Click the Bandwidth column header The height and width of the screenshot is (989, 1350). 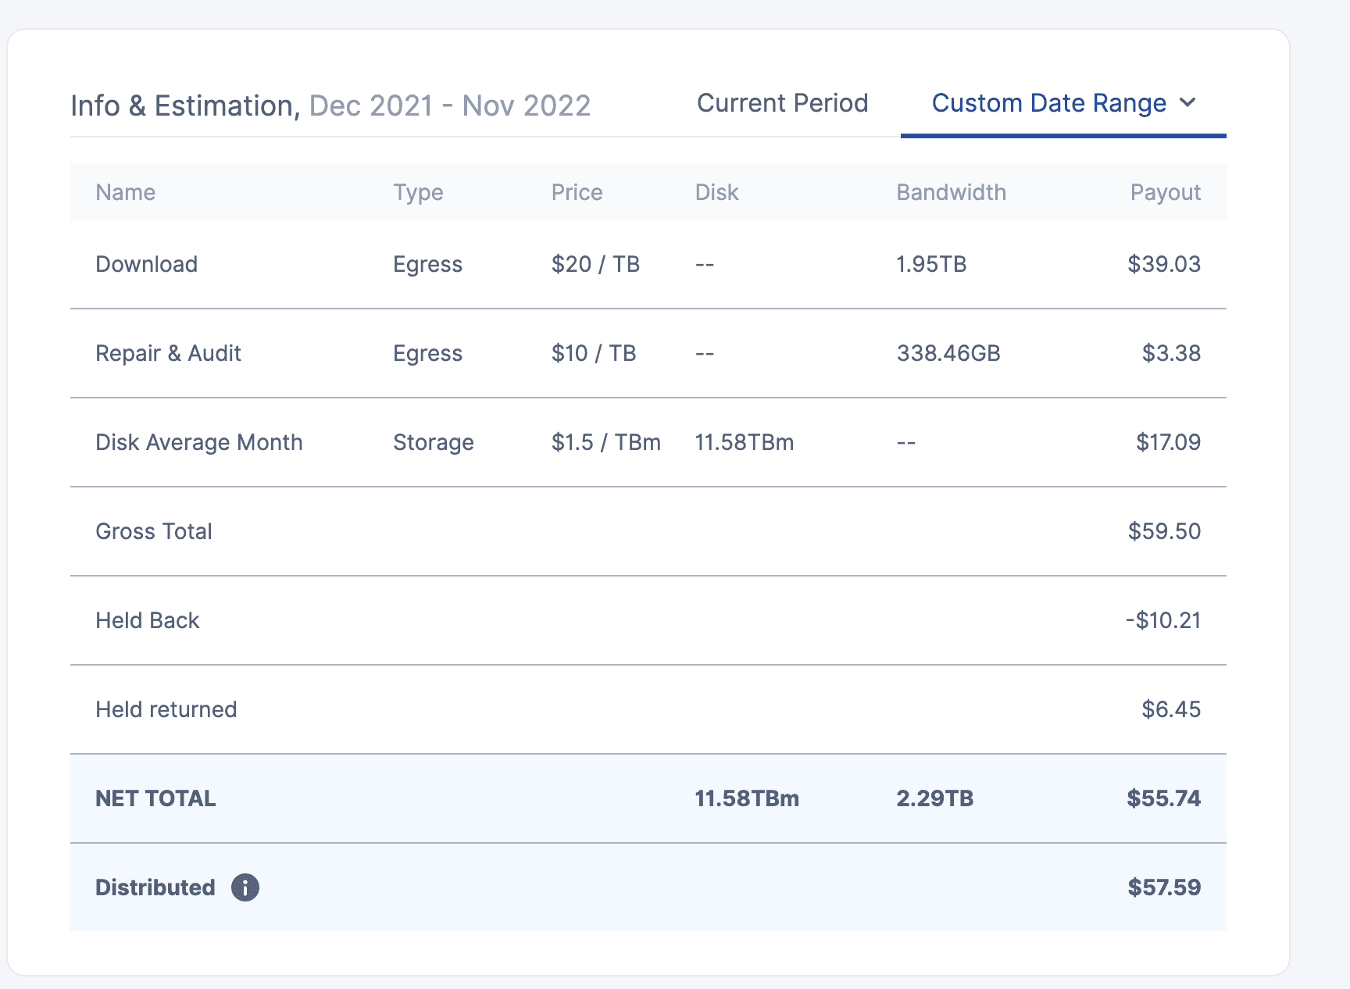click(951, 192)
